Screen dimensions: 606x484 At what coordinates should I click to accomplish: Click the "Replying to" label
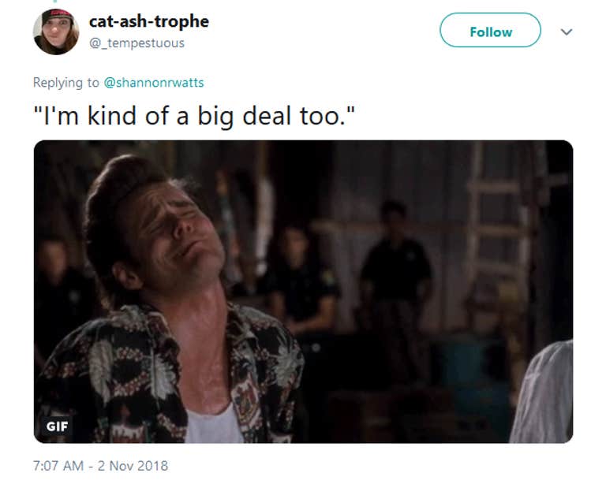(x=66, y=83)
